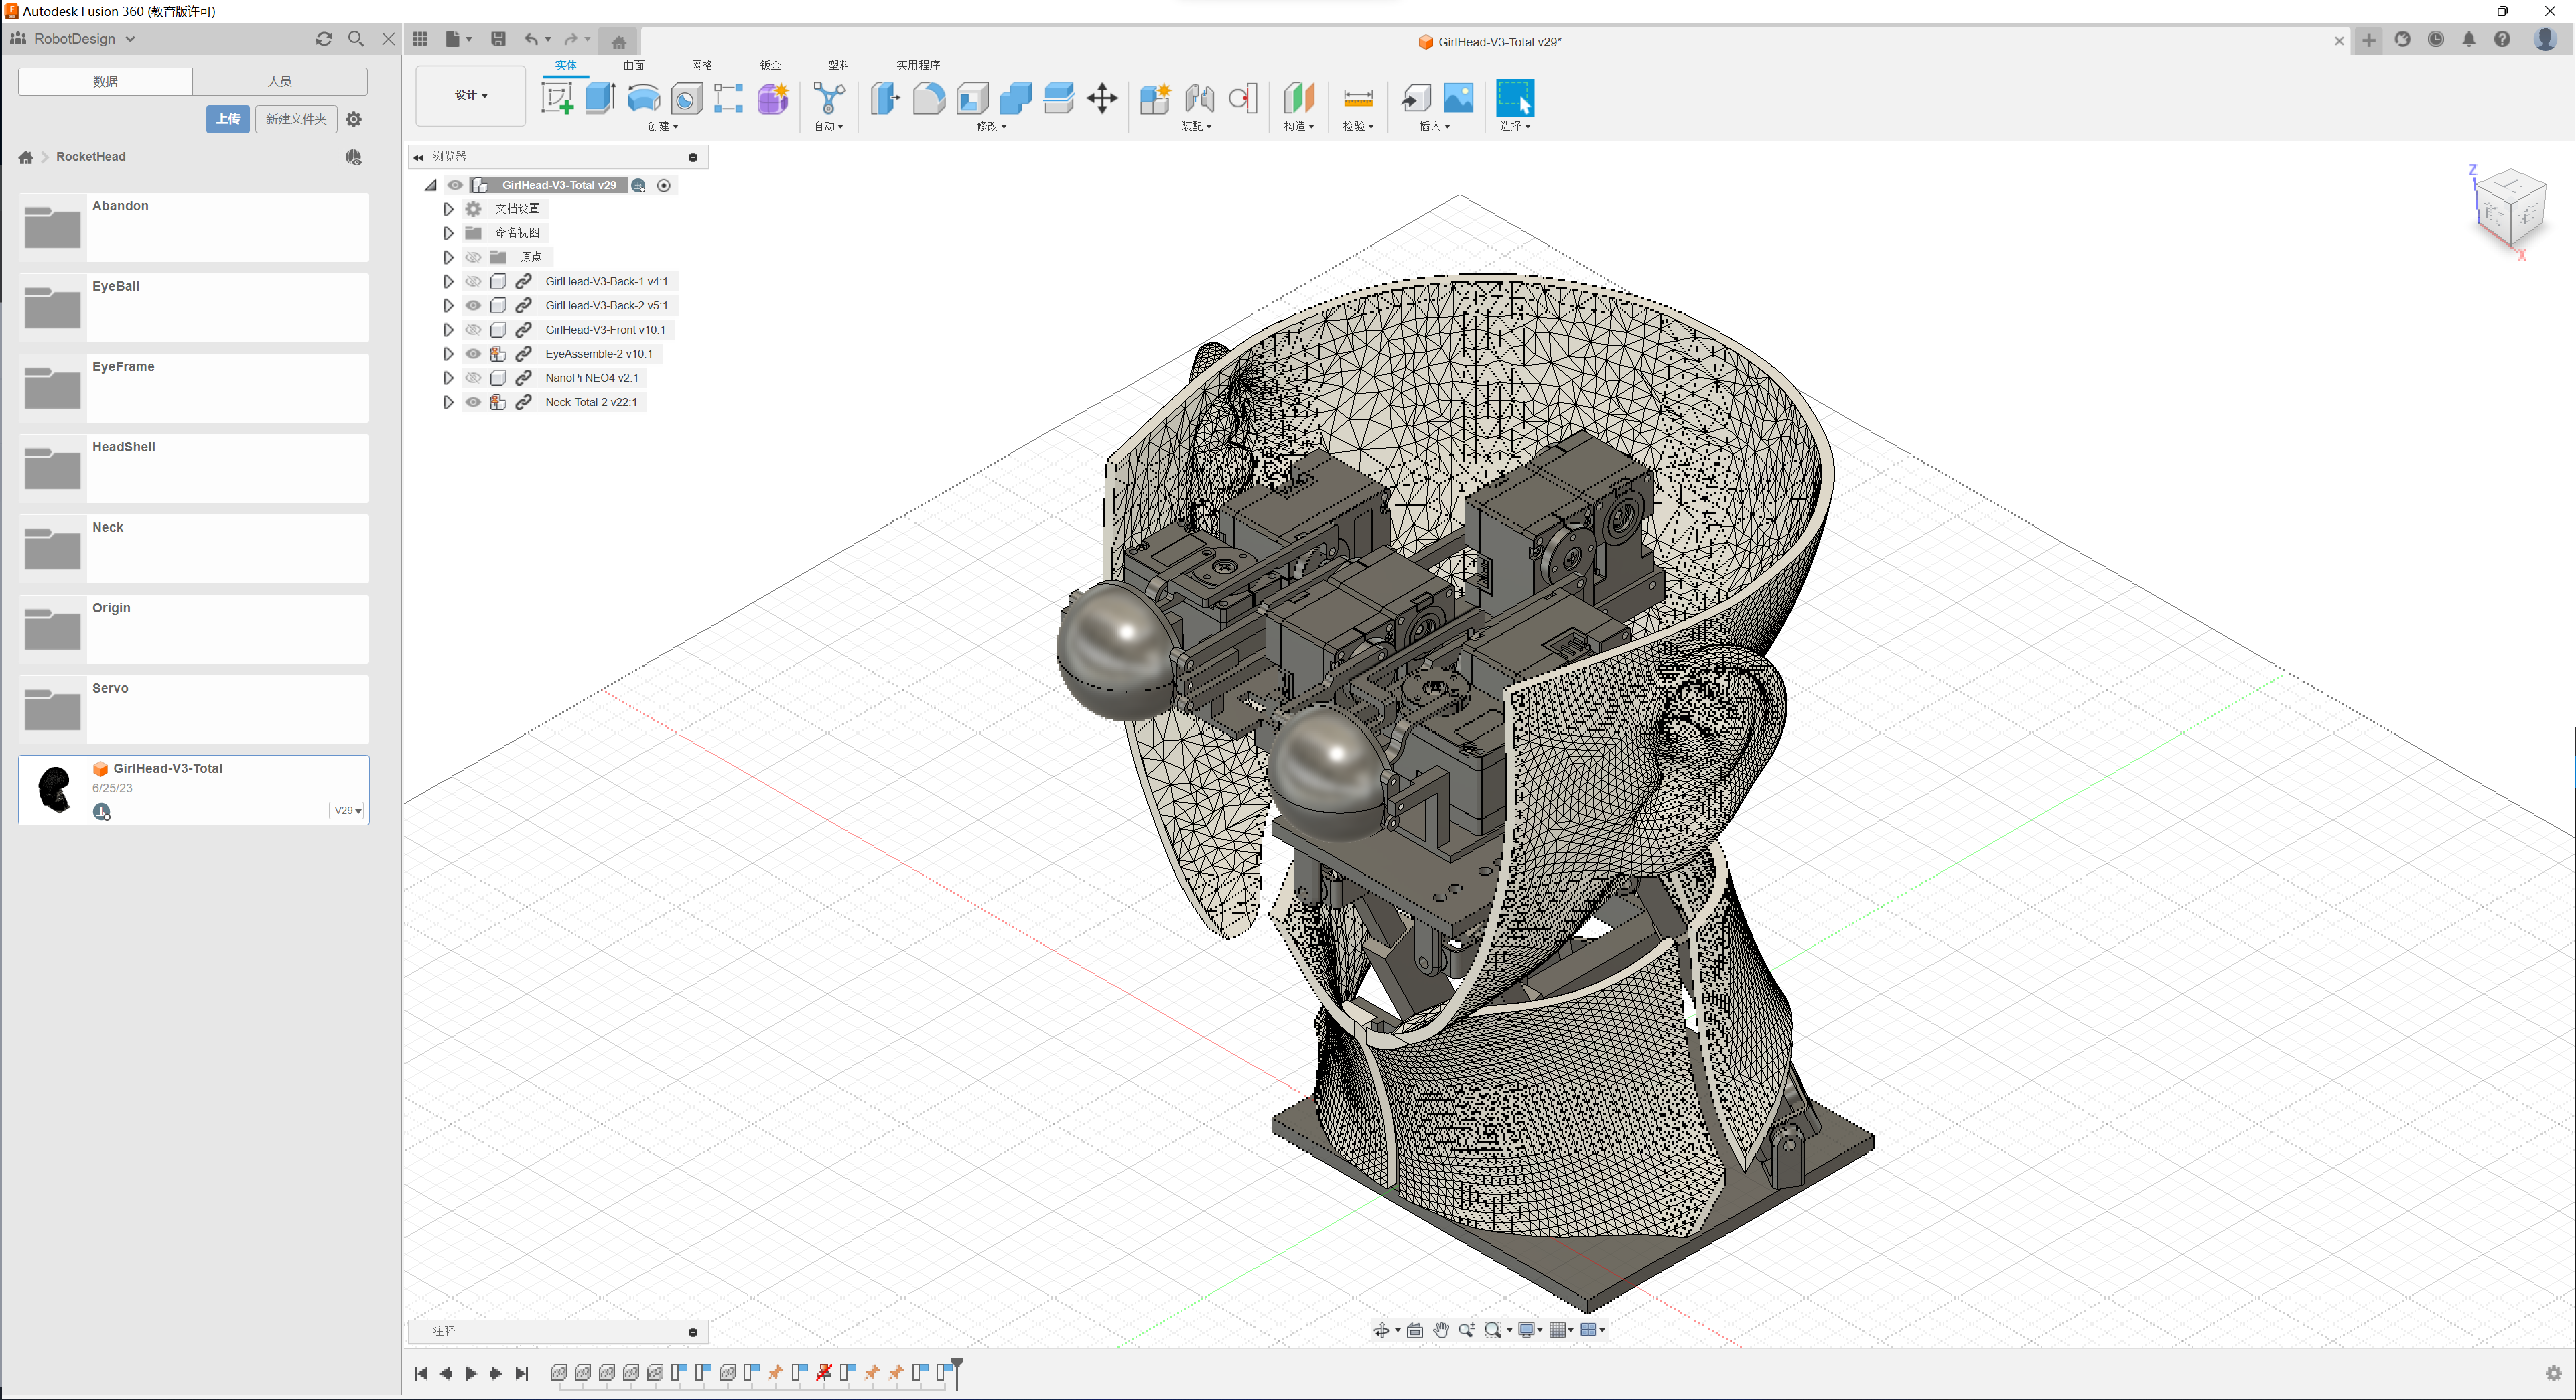Select the Hole tool
Image resolution: width=2576 pixels, height=1400 pixels.
pos(687,98)
